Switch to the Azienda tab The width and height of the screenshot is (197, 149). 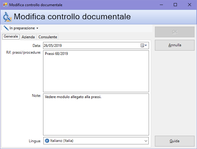point(28,37)
